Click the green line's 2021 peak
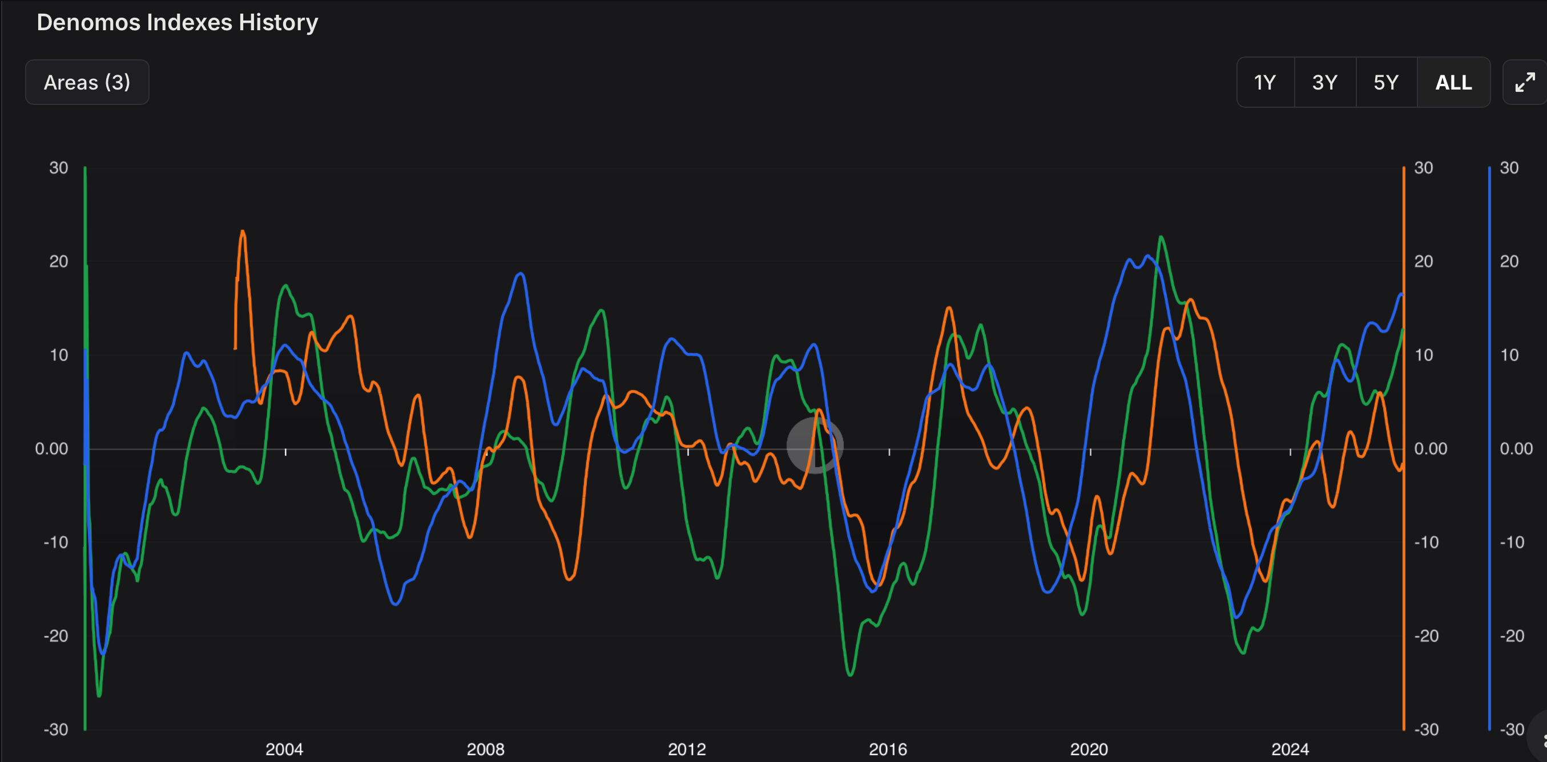This screenshot has width=1547, height=762. [1161, 237]
